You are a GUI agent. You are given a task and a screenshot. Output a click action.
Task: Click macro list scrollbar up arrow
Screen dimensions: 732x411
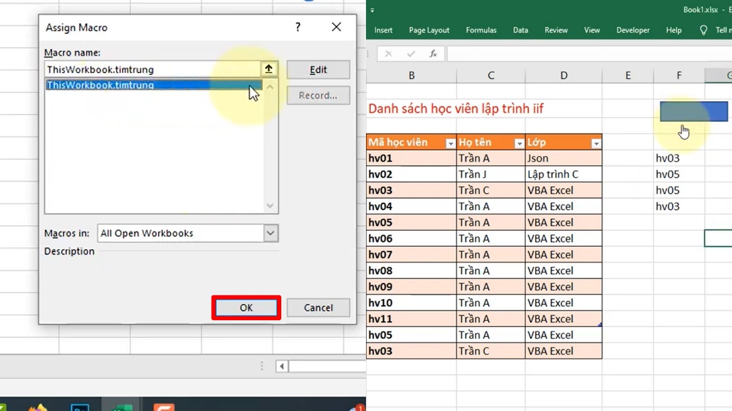(271, 86)
